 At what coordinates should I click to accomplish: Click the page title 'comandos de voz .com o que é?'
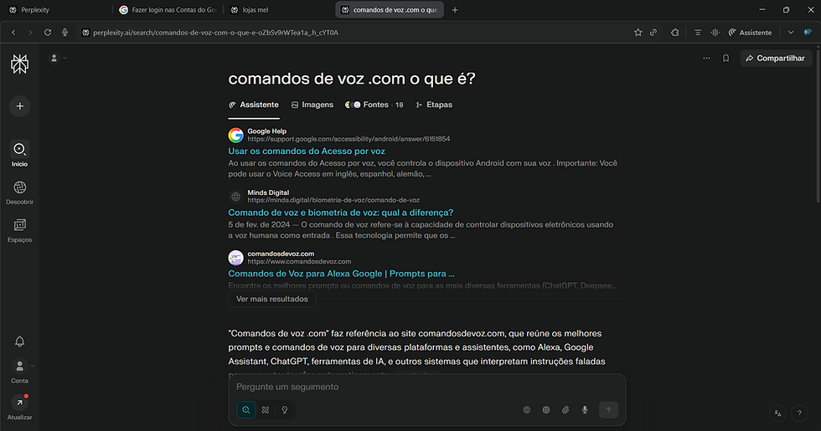351,79
